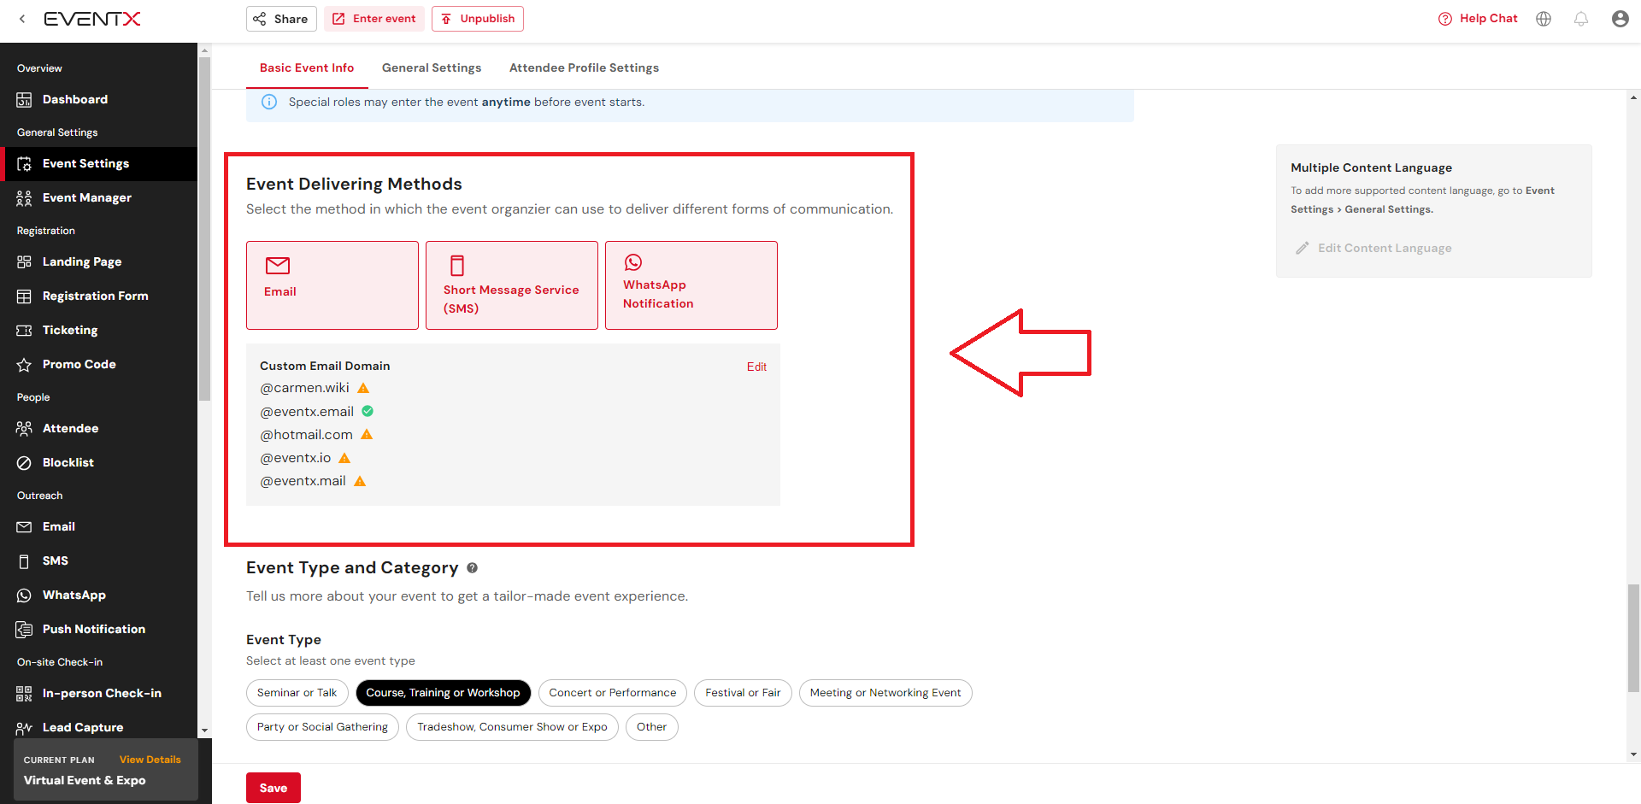Open Event Settings in the sidebar
The height and width of the screenshot is (804, 1641).
click(99, 163)
